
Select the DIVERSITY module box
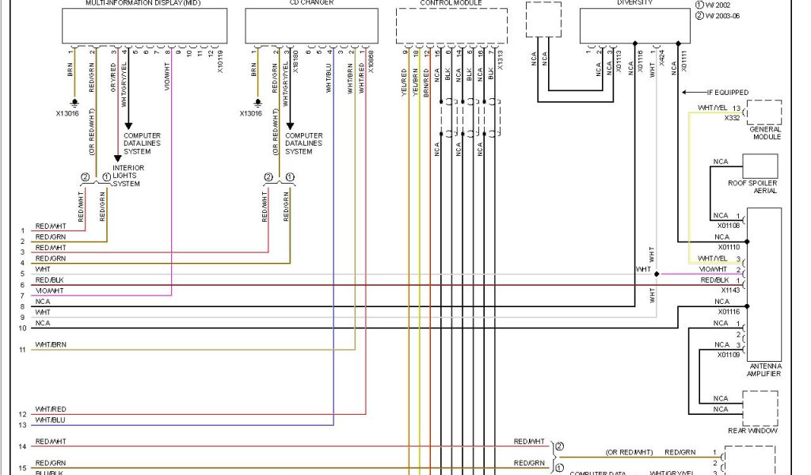click(635, 26)
